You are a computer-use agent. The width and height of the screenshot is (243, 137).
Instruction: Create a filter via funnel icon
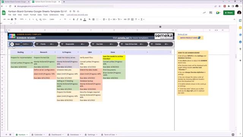136,19
